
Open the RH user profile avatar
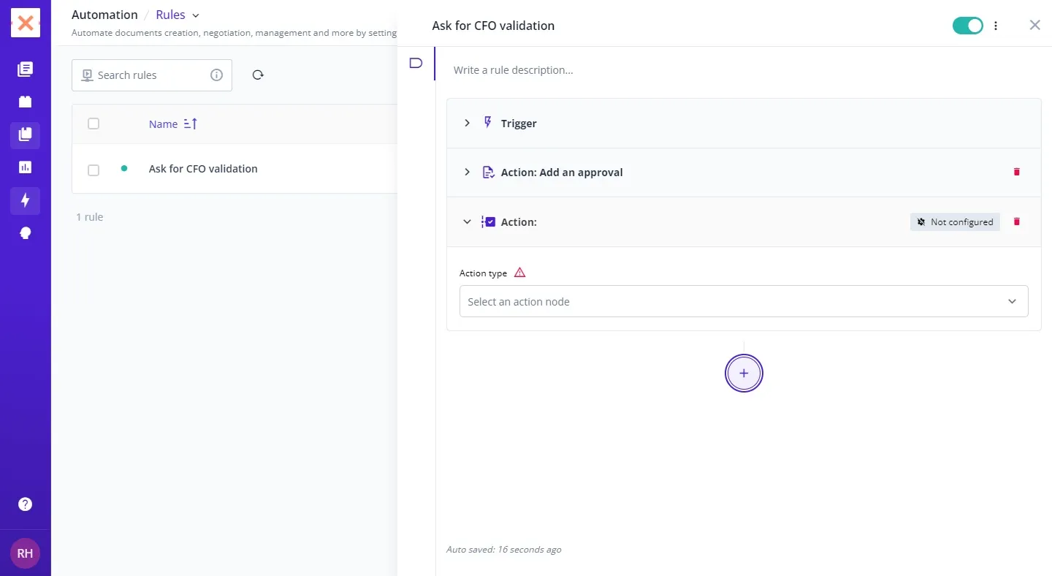tap(25, 553)
